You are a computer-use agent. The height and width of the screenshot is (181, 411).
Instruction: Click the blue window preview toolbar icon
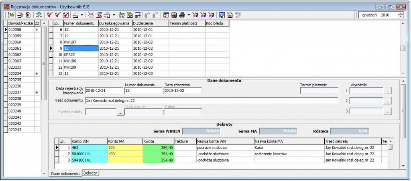(x=222, y=15)
